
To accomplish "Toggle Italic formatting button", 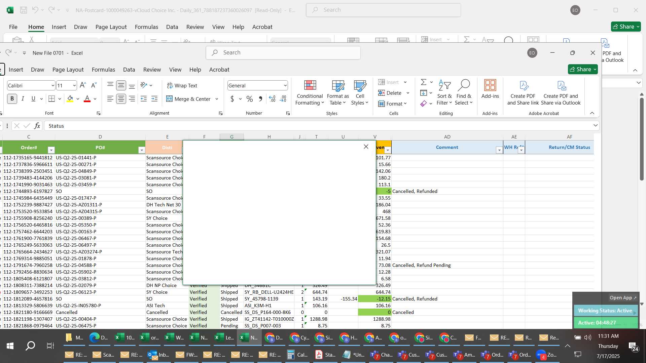I will coord(23,99).
